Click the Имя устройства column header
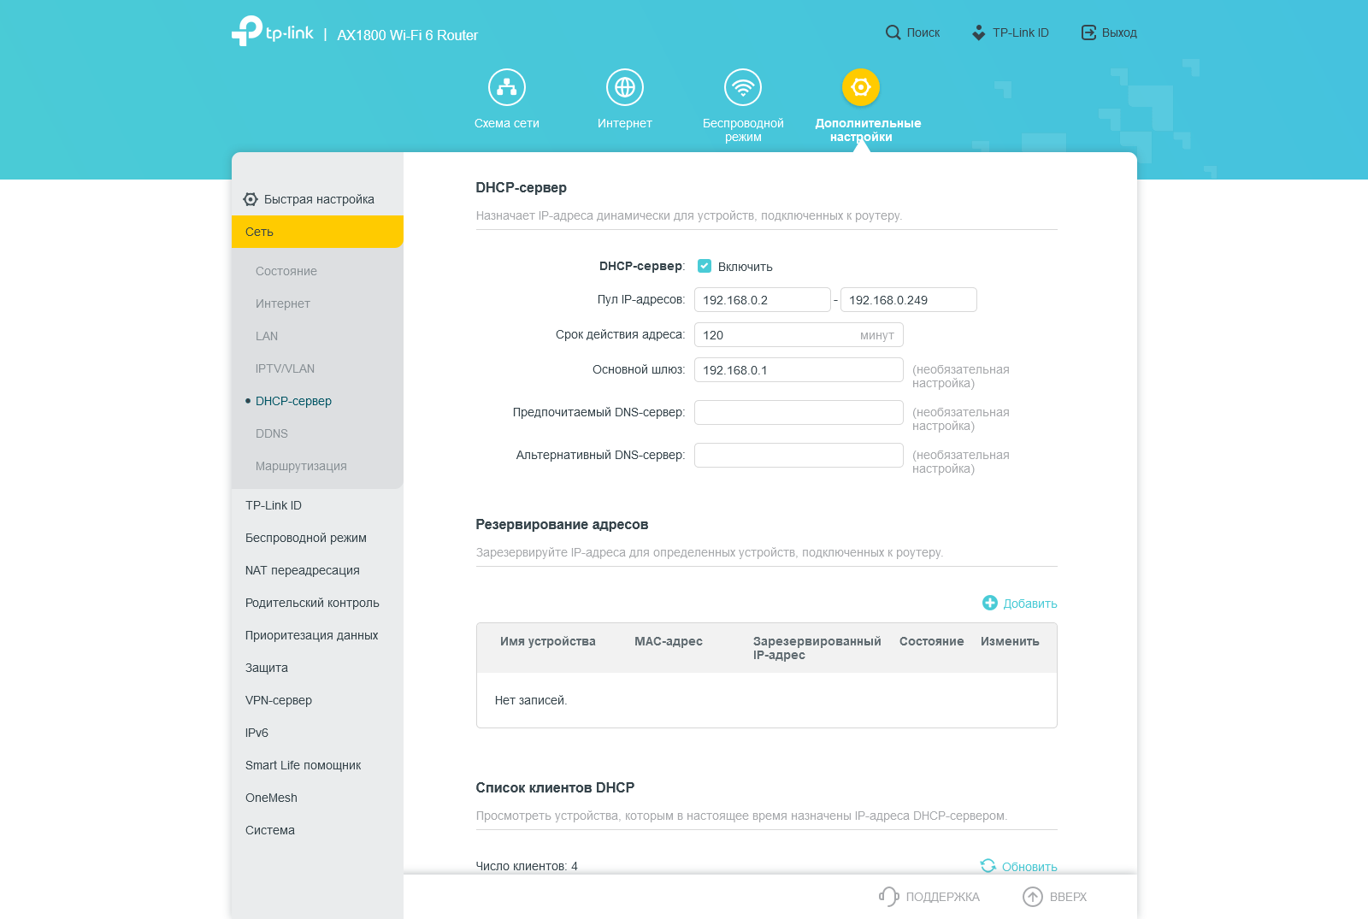The height and width of the screenshot is (919, 1368). 548,641
